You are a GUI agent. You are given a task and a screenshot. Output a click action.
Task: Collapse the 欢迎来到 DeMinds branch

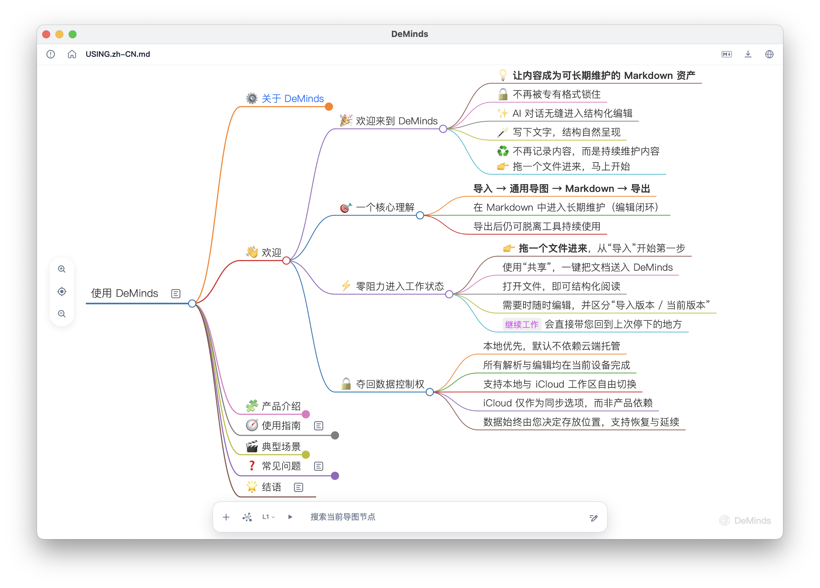[443, 129]
